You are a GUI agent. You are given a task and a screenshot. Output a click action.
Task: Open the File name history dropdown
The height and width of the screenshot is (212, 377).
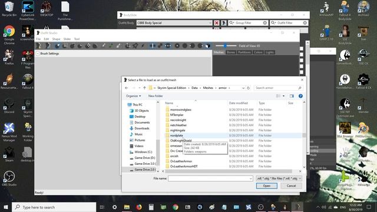point(251,178)
